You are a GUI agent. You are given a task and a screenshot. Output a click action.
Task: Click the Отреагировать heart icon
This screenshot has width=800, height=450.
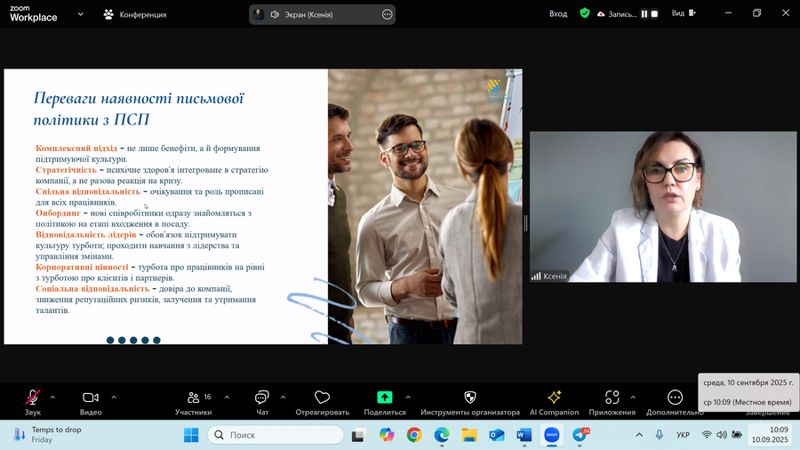322,398
